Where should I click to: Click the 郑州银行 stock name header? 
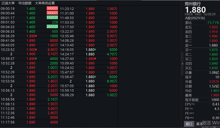point(193,4)
